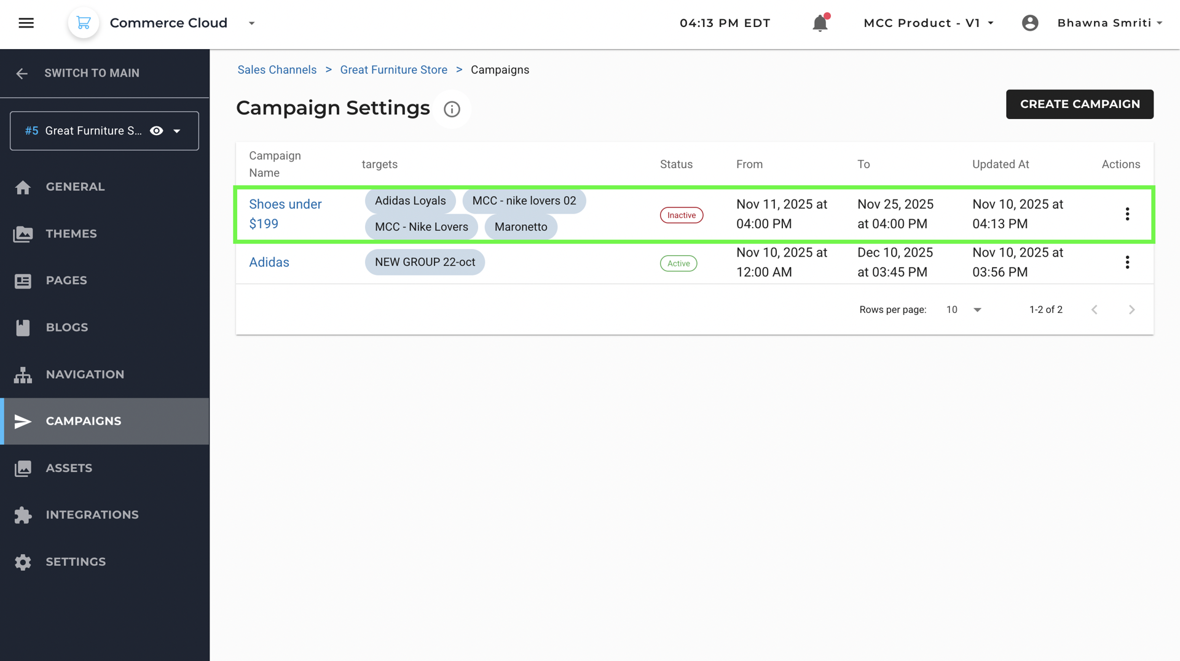Open actions menu for Shoes under $199
The width and height of the screenshot is (1180, 661).
point(1127,214)
